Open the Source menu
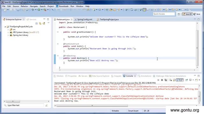 coord(16,6)
